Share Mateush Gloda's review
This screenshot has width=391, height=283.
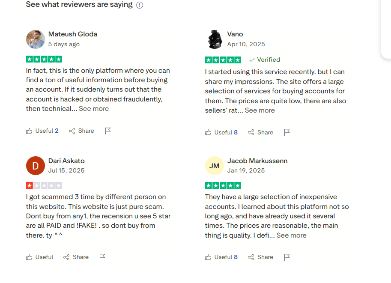click(81, 131)
